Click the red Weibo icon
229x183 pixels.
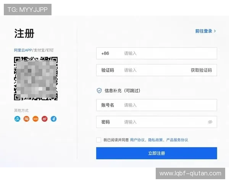(45, 119)
